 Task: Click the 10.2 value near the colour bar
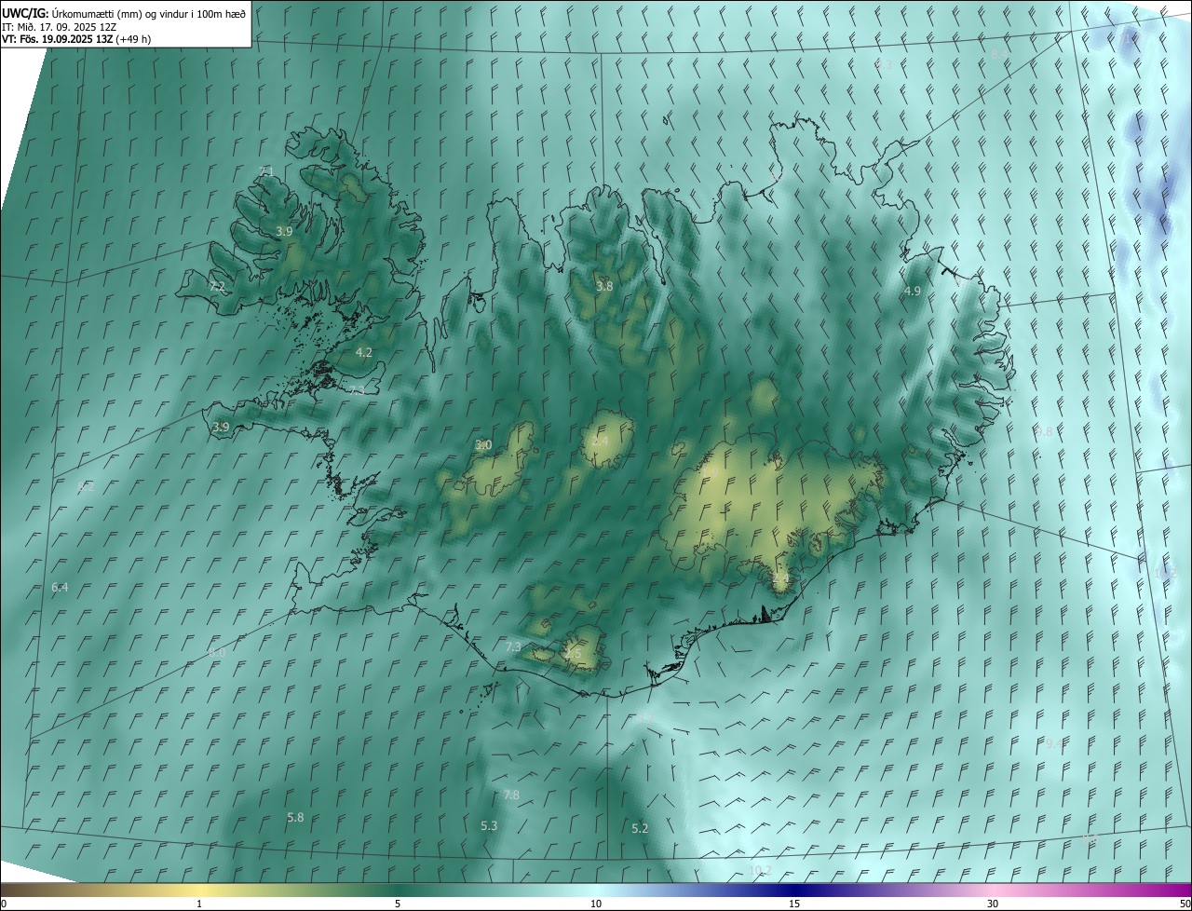point(760,871)
